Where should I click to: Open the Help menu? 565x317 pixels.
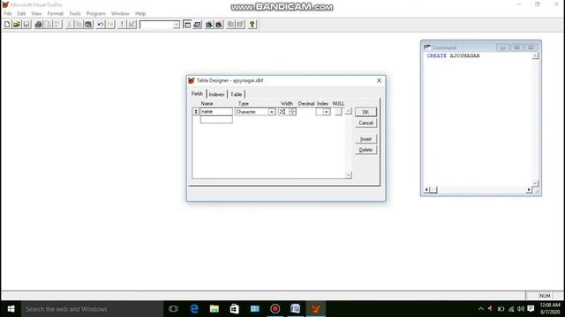click(x=140, y=14)
